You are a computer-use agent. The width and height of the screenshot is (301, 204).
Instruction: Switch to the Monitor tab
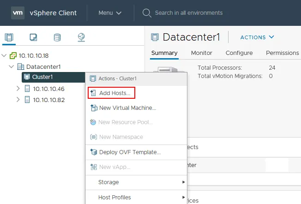coord(202,53)
